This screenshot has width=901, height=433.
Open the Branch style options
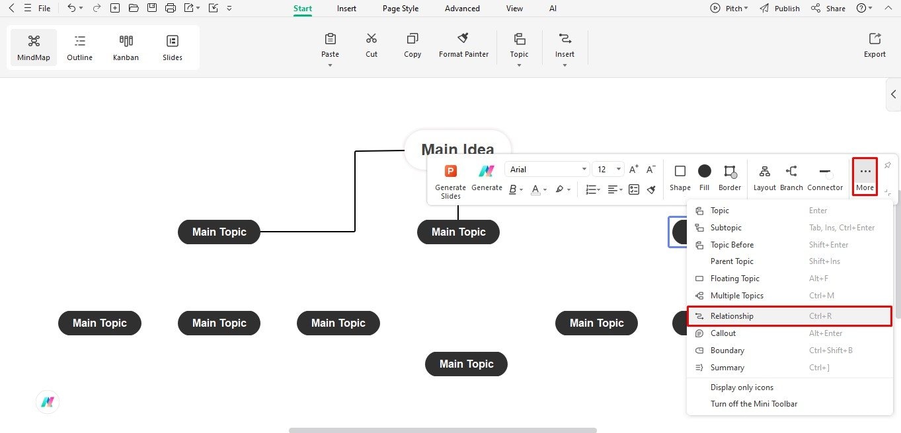791,178
